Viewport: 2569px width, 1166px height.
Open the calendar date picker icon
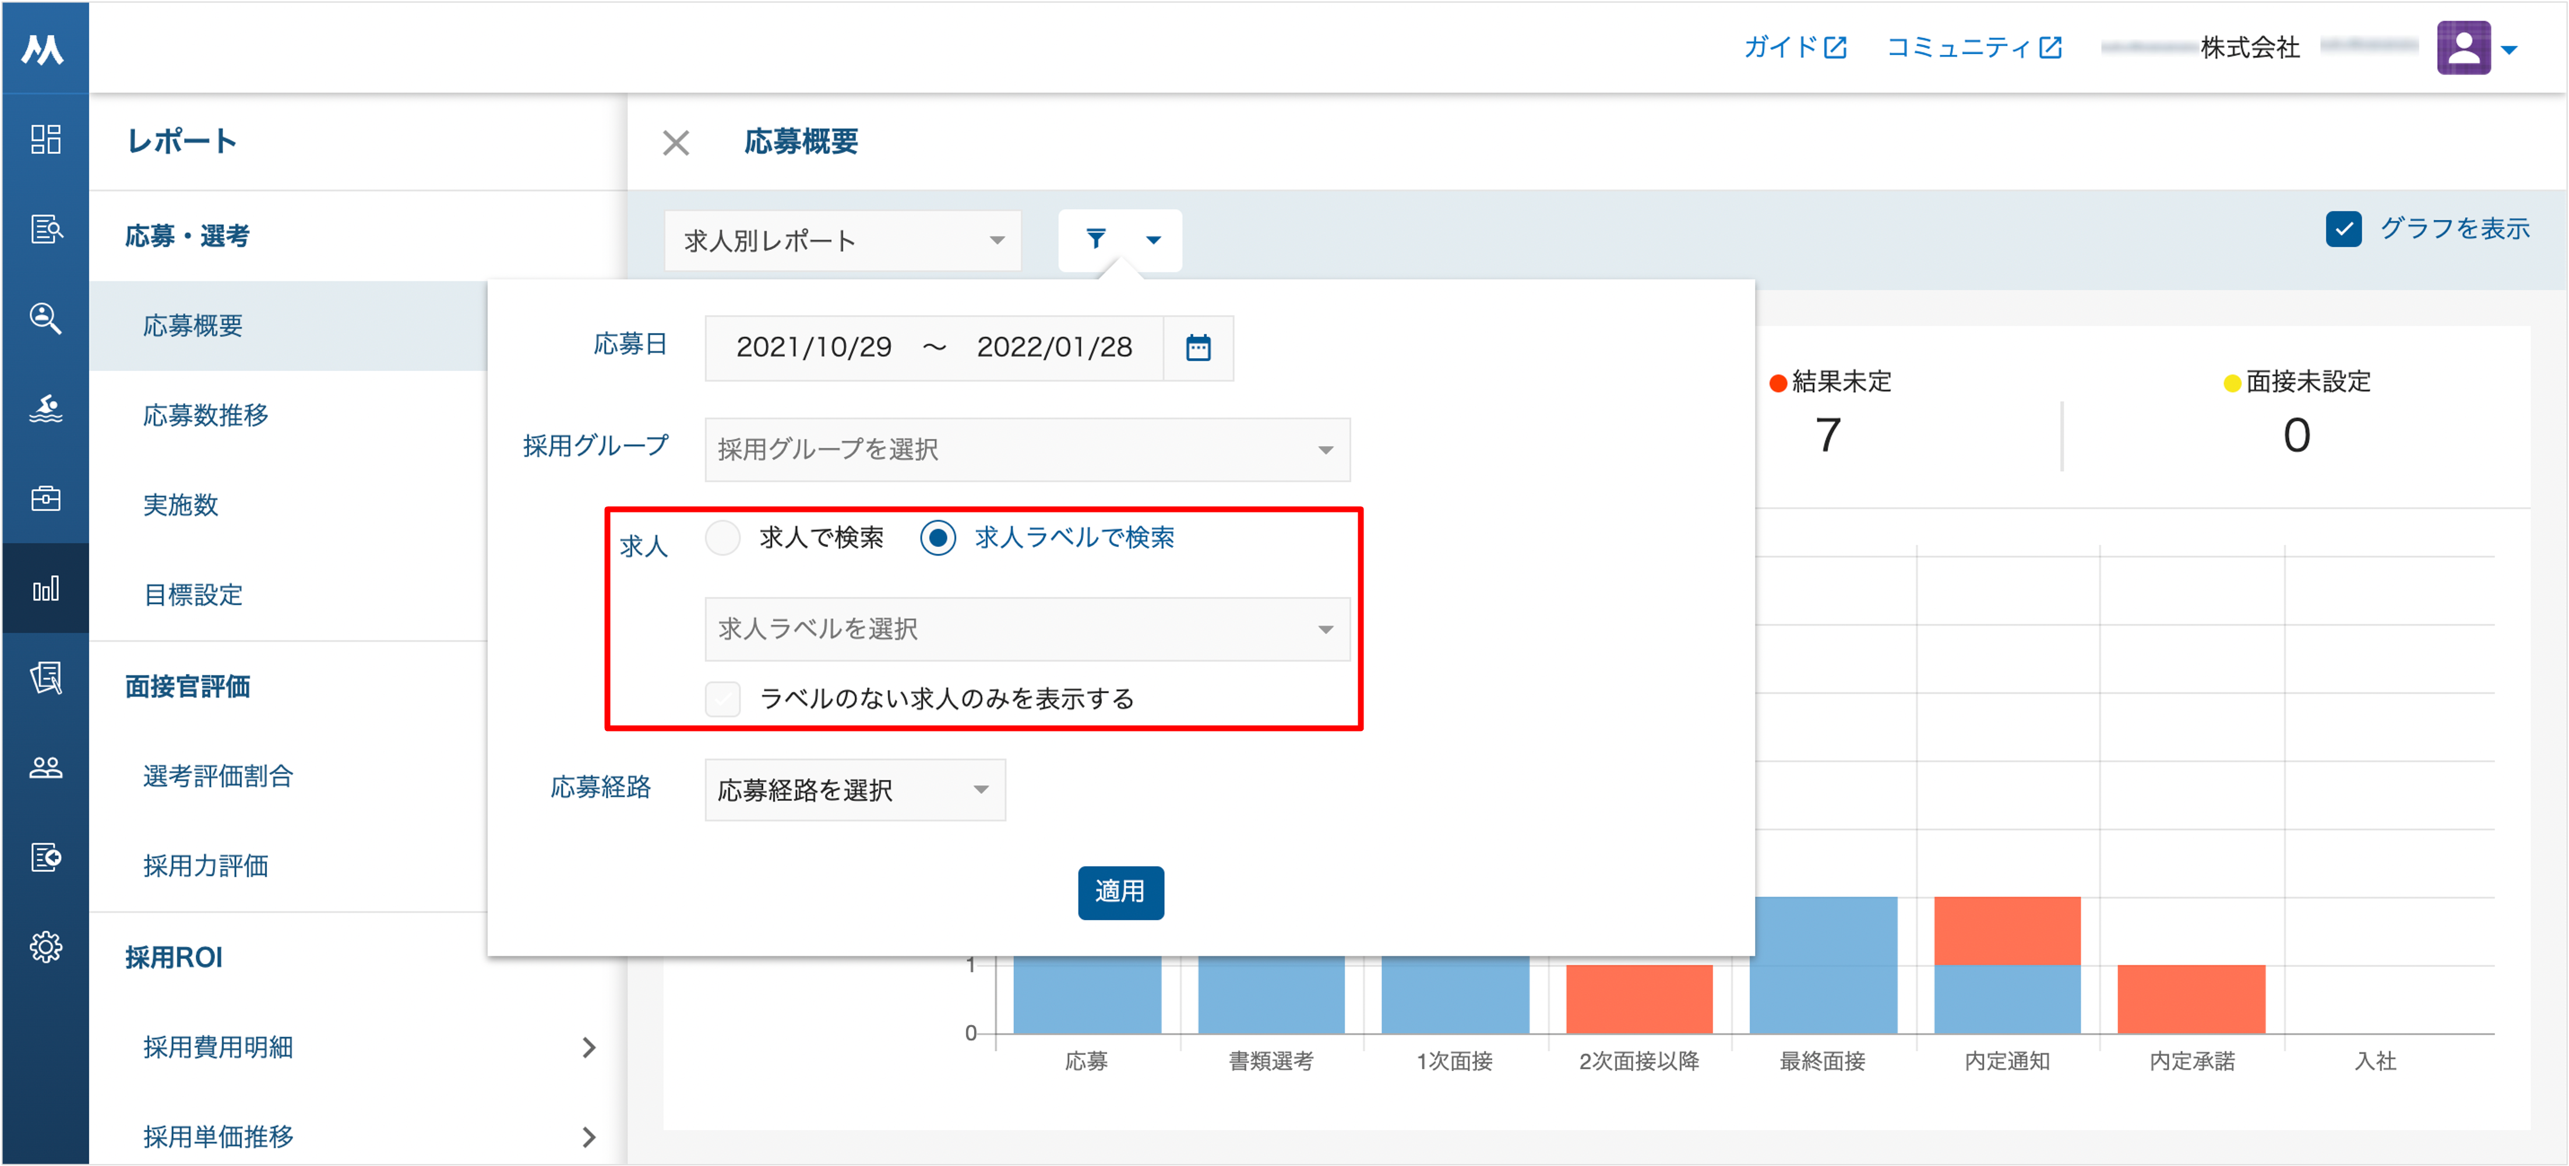tap(1198, 348)
